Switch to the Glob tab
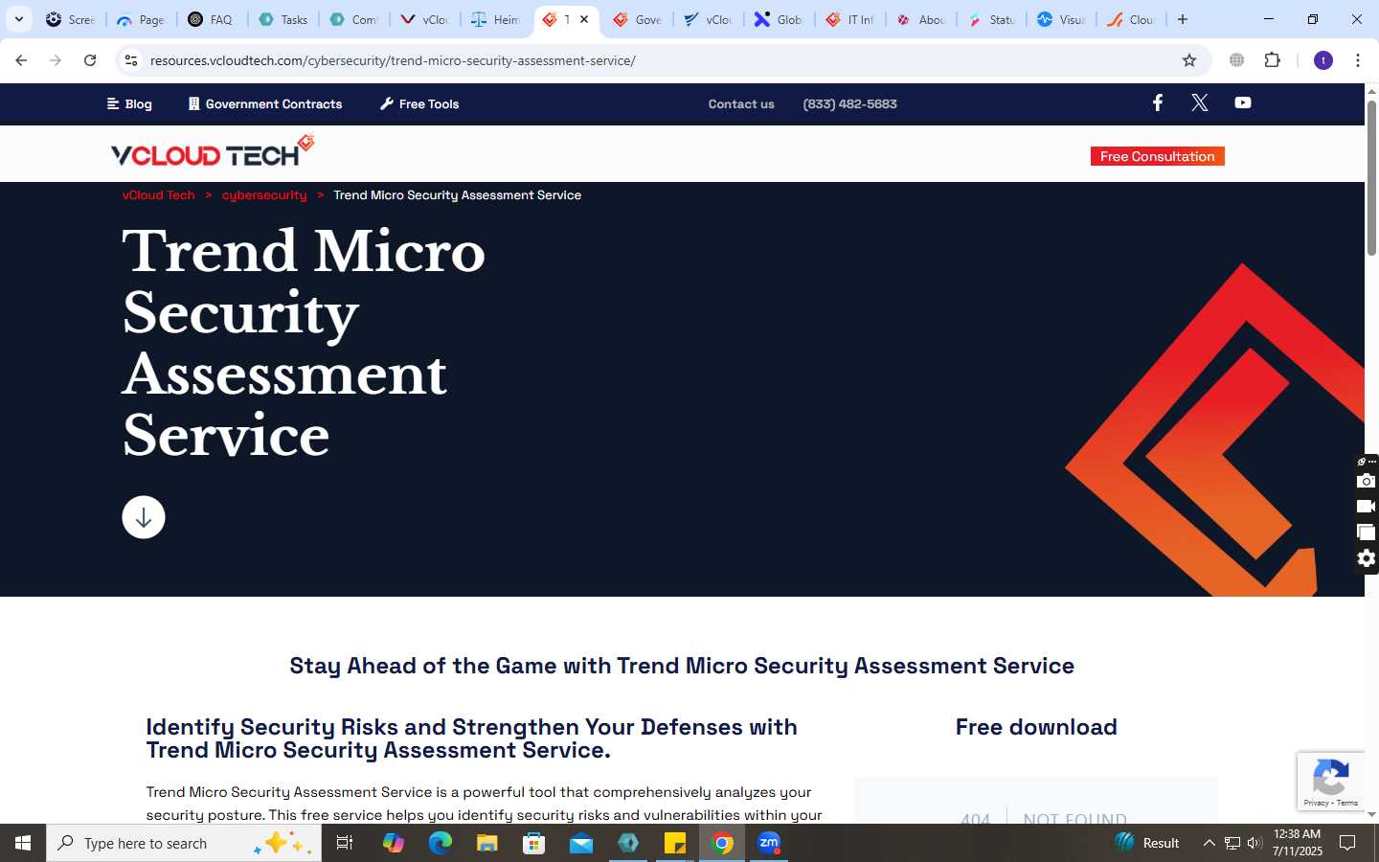The image size is (1379, 862). 779,19
